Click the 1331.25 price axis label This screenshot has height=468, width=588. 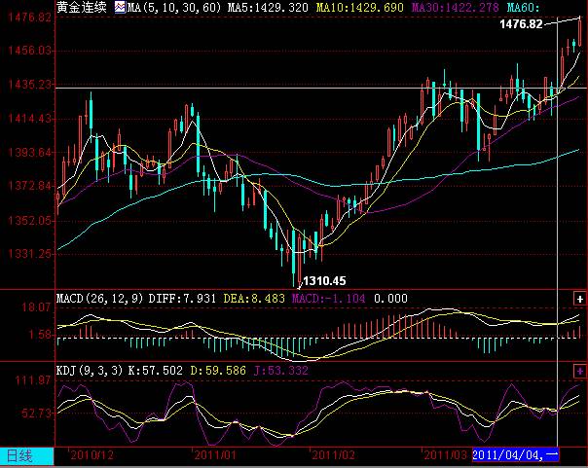(29, 254)
